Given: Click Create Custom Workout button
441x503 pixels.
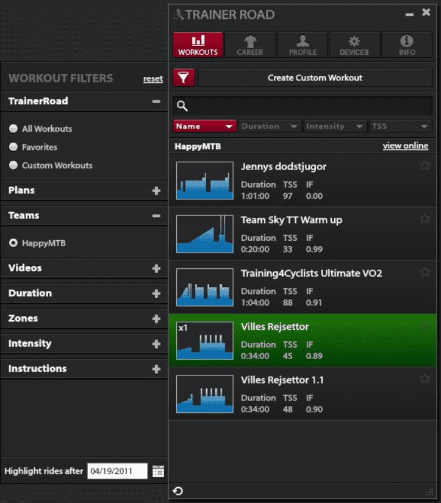Looking at the screenshot, I should pyautogui.click(x=315, y=77).
